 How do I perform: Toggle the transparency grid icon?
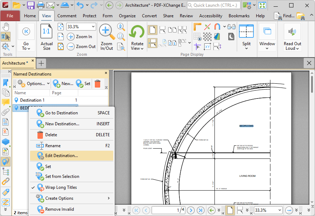coord(207,37)
